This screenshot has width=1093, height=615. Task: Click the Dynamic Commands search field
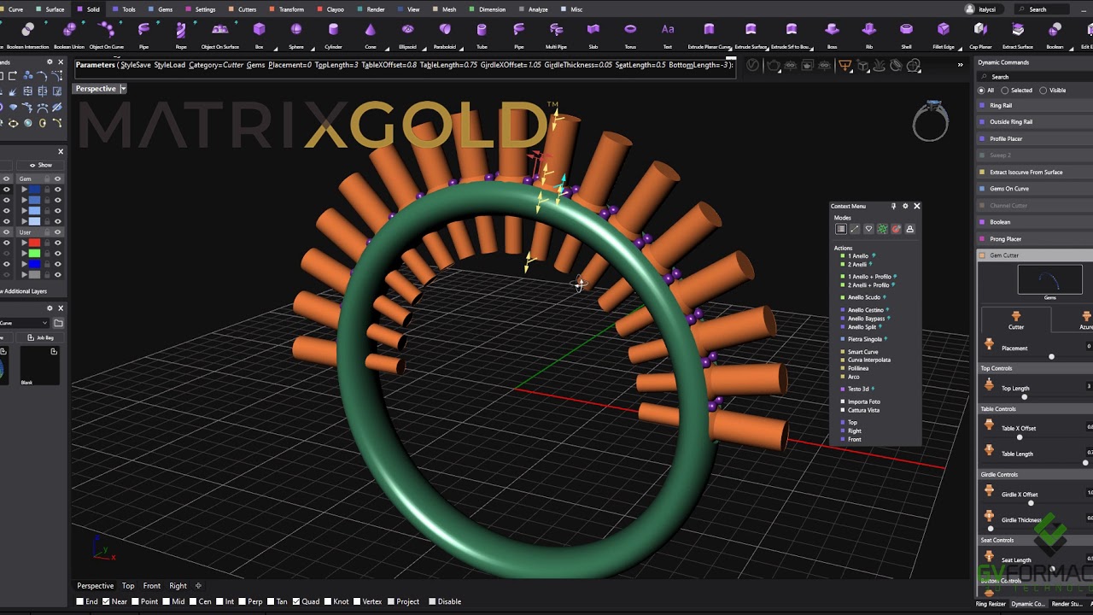pyautogui.click(x=1033, y=77)
